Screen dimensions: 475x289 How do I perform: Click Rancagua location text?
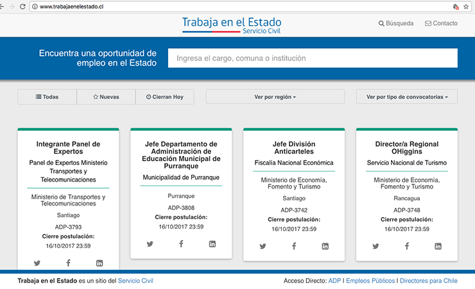tap(407, 198)
